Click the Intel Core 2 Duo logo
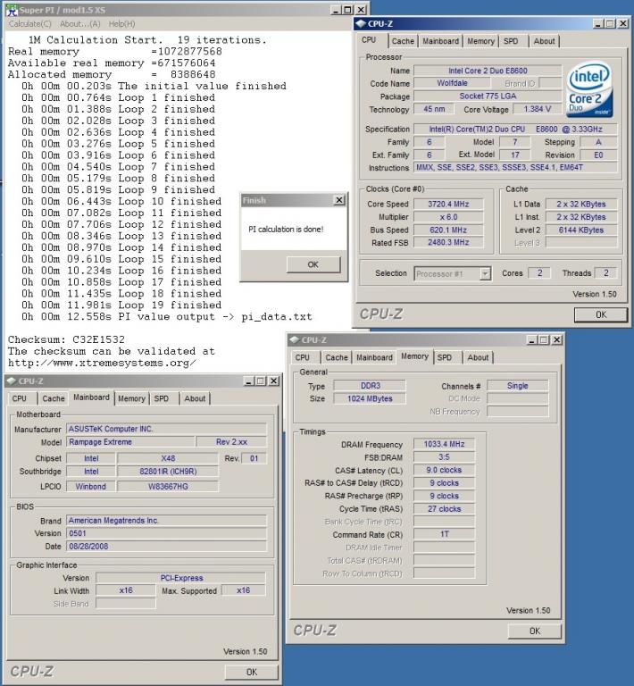The image size is (634, 686). [590, 89]
